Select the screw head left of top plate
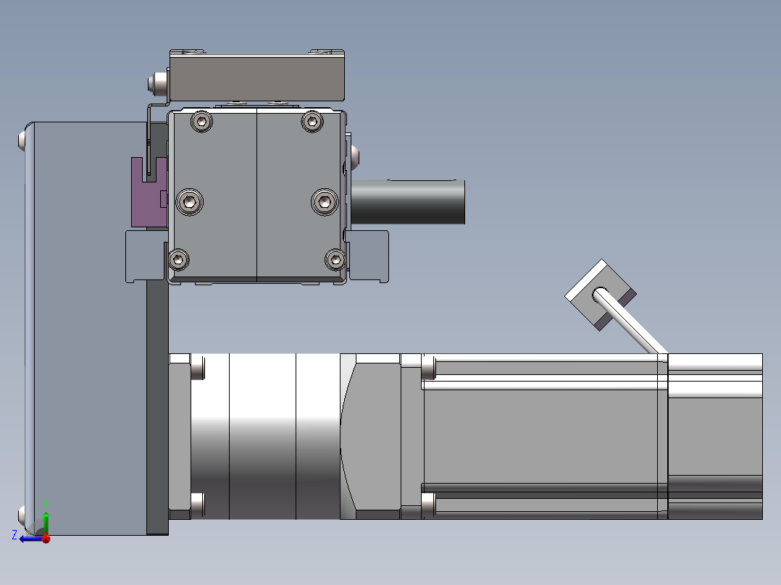This screenshot has width=781, height=585. click(x=158, y=83)
